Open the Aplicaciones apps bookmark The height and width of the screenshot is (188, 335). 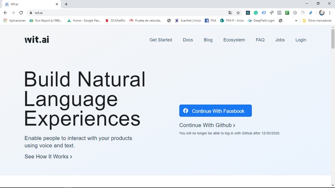pyautogui.click(x=15, y=20)
